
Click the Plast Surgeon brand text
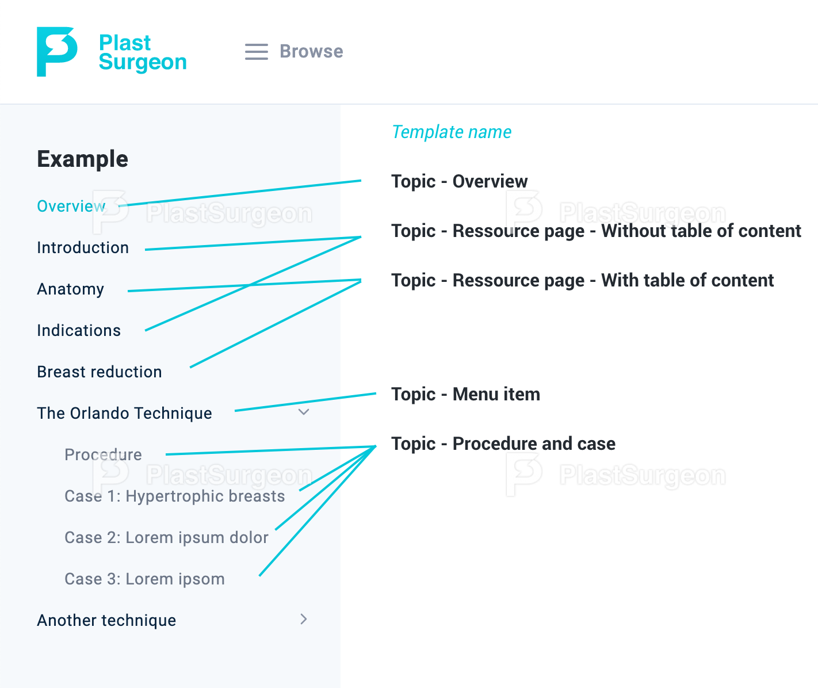(143, 52)
